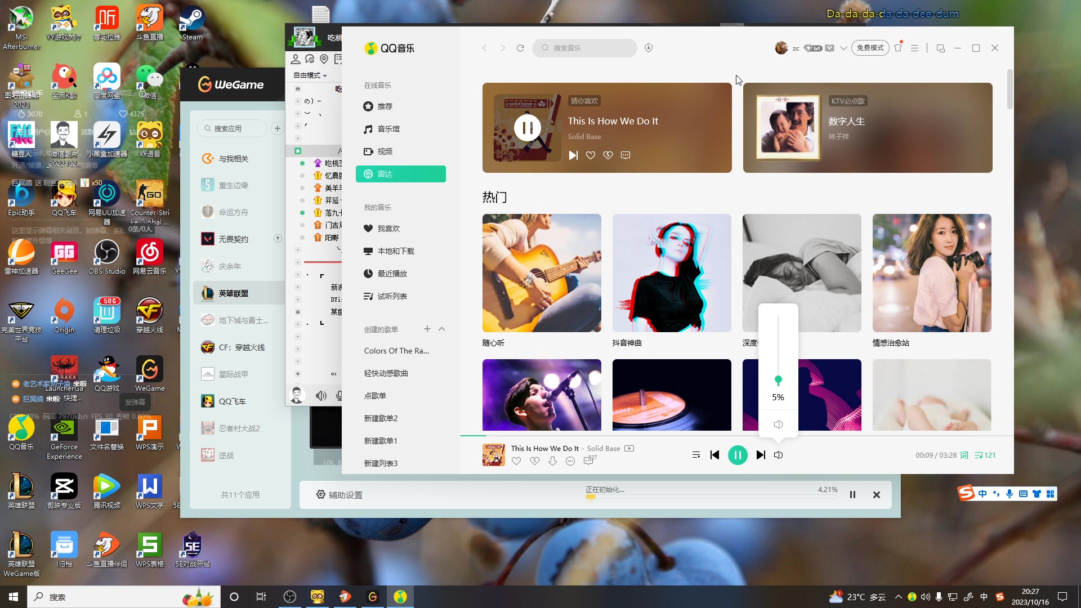Click the QQ音乐 forward navigation arrow
Viewport: 1081px width, 608px height.
tap(503, 48)
